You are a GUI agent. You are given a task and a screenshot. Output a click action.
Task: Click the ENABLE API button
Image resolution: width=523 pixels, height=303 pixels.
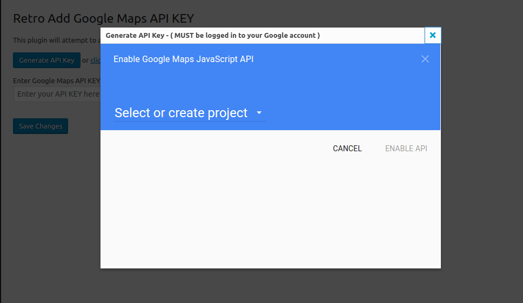(x=406, y=149)
